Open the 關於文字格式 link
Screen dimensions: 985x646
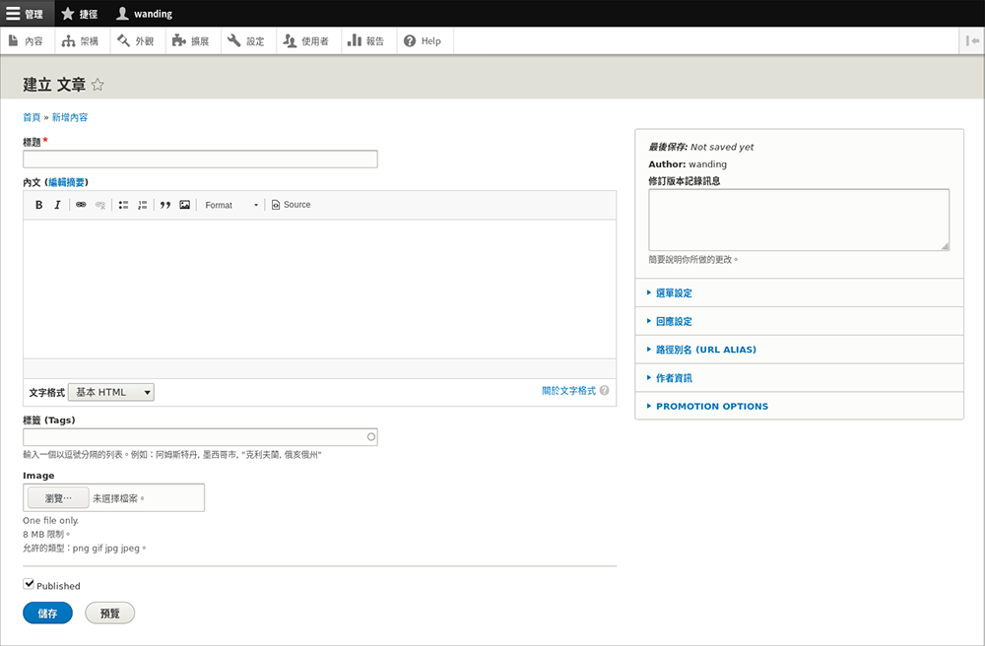click(x=568, y=391)
